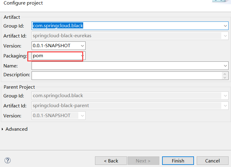This screenshot has width=231, height=167.
Task: Click the Parent Project group heading
Action: [19, 87]
